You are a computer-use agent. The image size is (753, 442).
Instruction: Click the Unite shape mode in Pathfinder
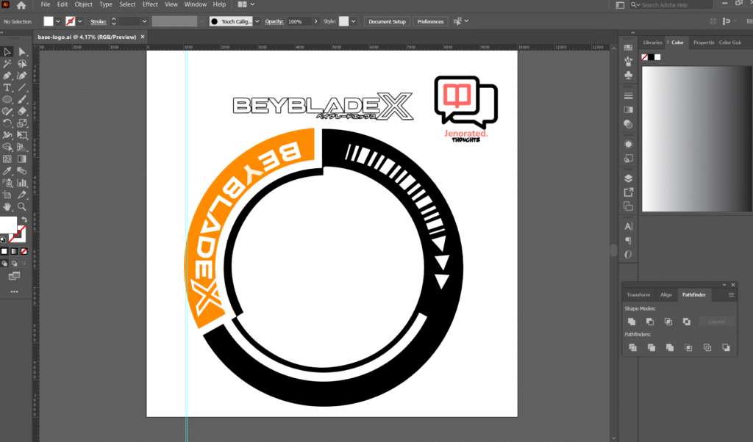point(632,322)
